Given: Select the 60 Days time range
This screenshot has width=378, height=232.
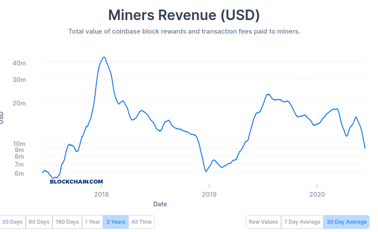Looking at the screenshot, I should click(x=39, y=222).
